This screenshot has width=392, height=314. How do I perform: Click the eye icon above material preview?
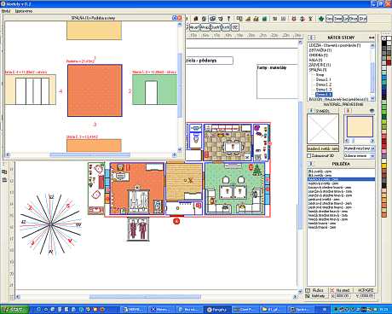372,111
